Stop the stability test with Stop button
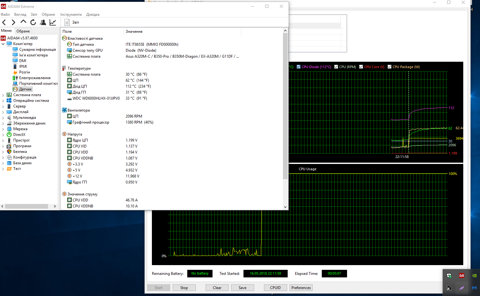 pos(184,288)
